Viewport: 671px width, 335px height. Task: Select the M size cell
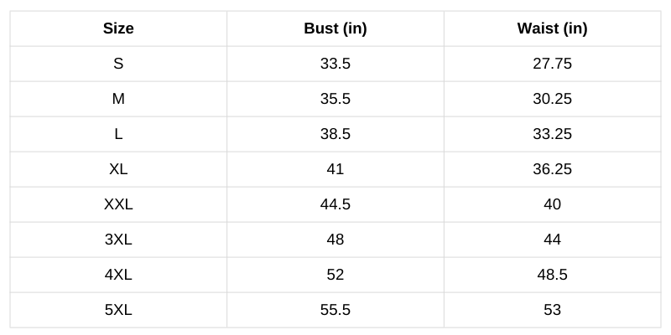(118, 99)
